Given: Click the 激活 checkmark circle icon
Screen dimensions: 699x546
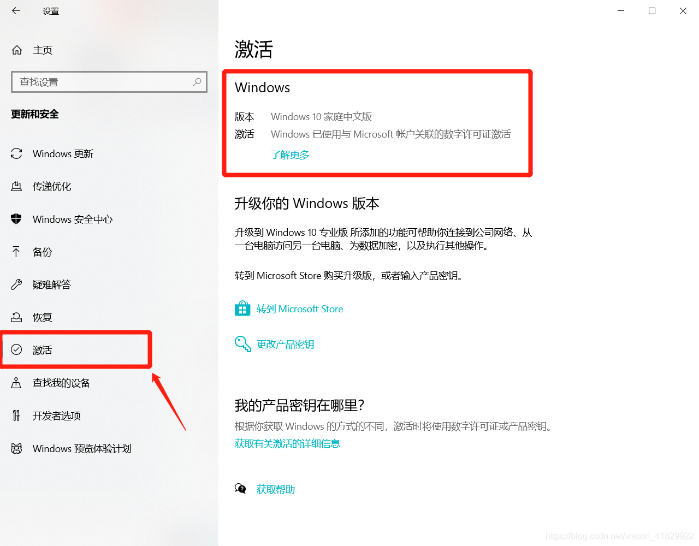Looking at the screenshot, I should coord(16,350).
